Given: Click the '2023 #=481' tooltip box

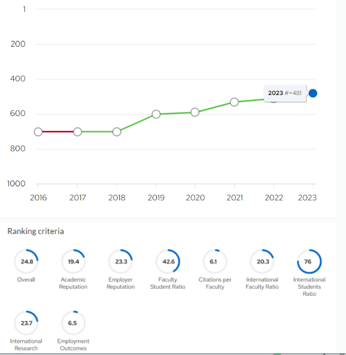Looking at the screenshot, I should 284,93.
